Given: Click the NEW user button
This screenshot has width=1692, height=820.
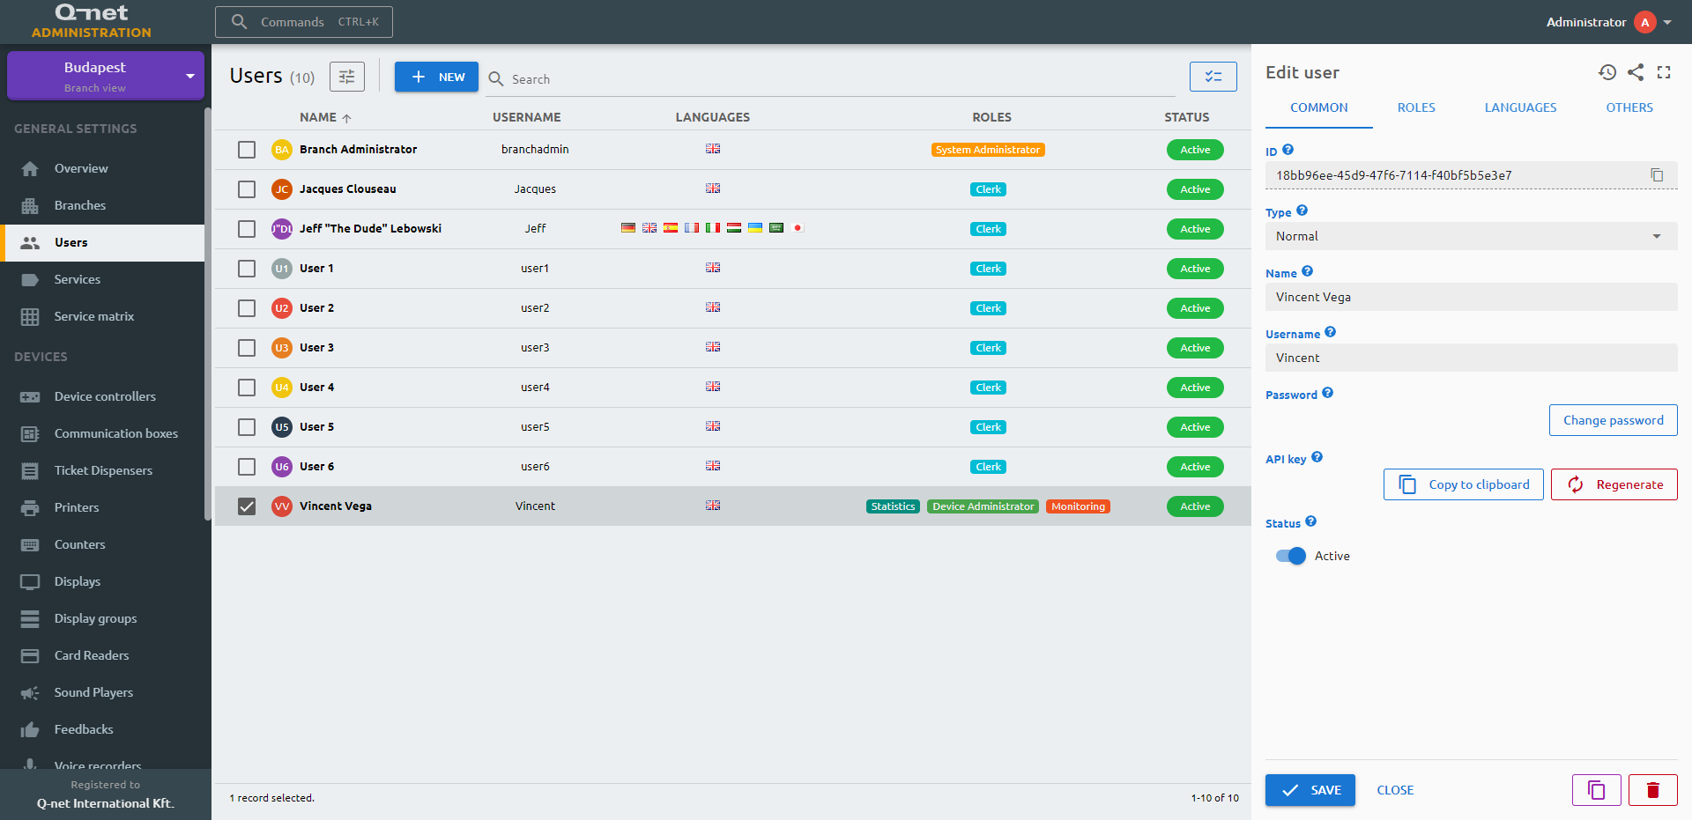Looking at the screenshot, I should click(436, 77).
